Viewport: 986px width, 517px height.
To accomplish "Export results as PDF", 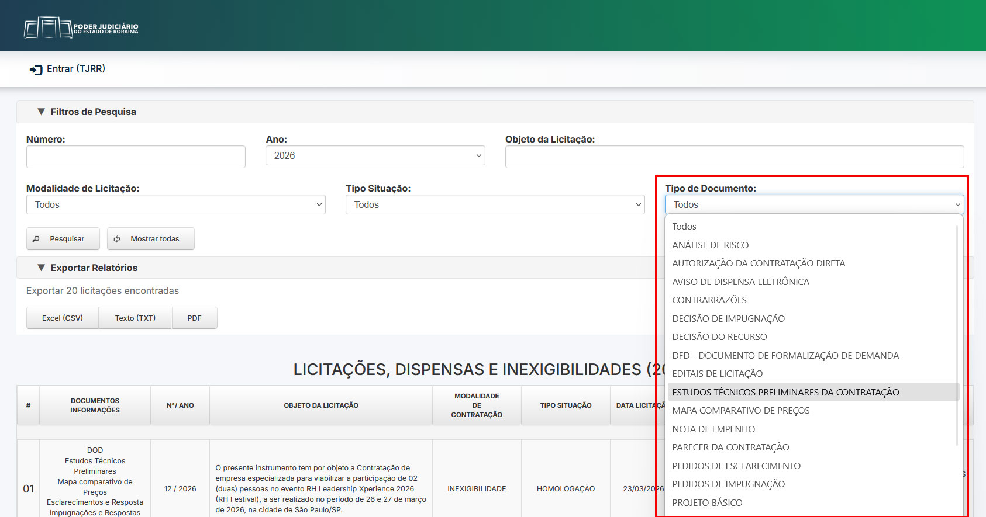I will tap(194, 318).
